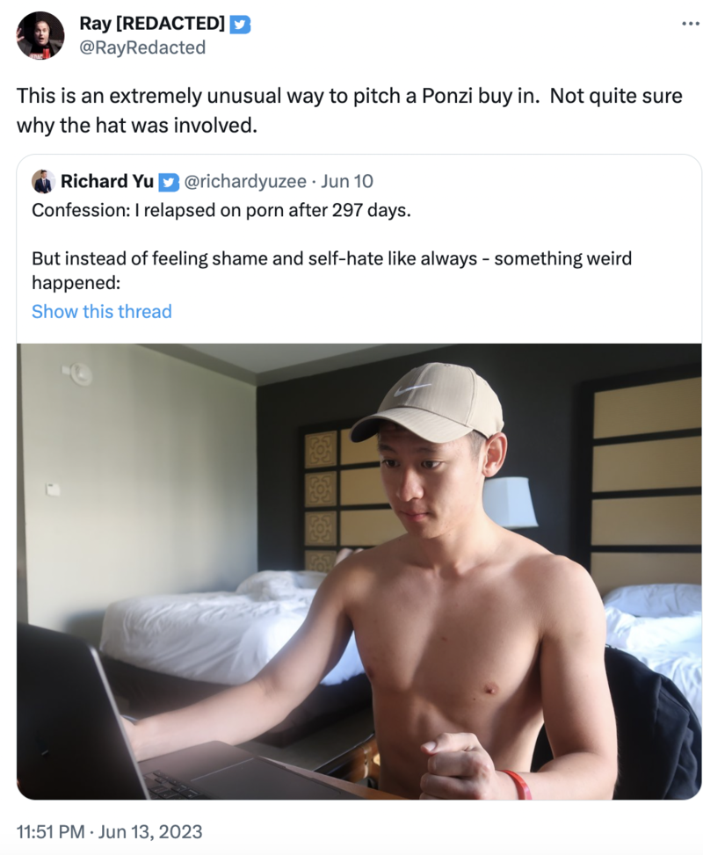Click the Jun 13, 2023 post date
This screenshot has width=703, height=855.
[x=153, y=830]
